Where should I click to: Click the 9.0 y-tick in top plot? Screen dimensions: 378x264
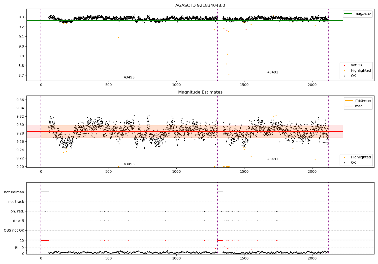tap(21, 46)
